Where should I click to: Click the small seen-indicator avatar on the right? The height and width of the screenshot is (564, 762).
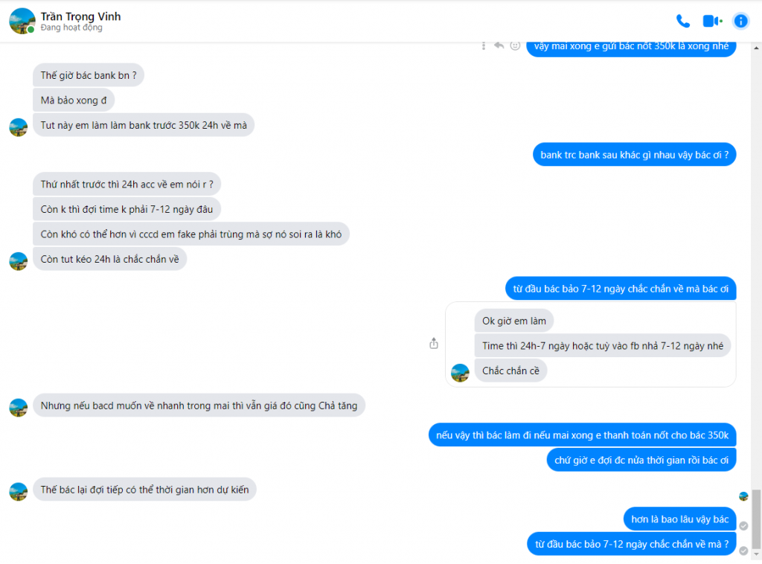743,496
